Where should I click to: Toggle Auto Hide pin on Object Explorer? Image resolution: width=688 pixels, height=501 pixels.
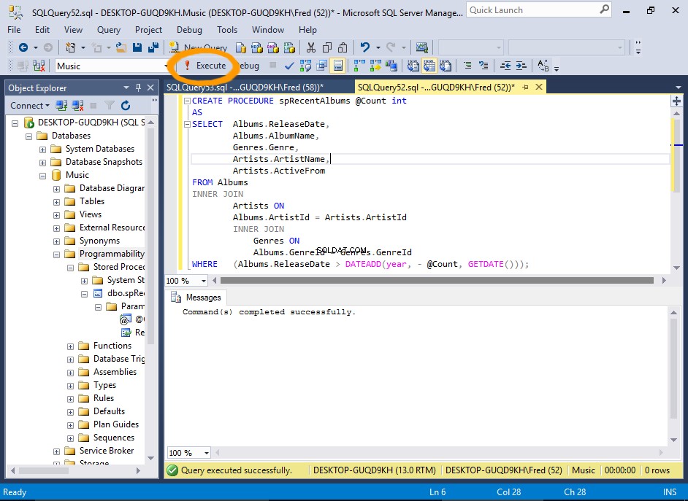tap(139, 88)
